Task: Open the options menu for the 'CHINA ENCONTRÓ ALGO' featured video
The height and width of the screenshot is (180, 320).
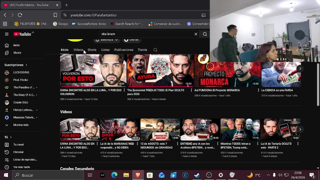Action: point(124,90)
